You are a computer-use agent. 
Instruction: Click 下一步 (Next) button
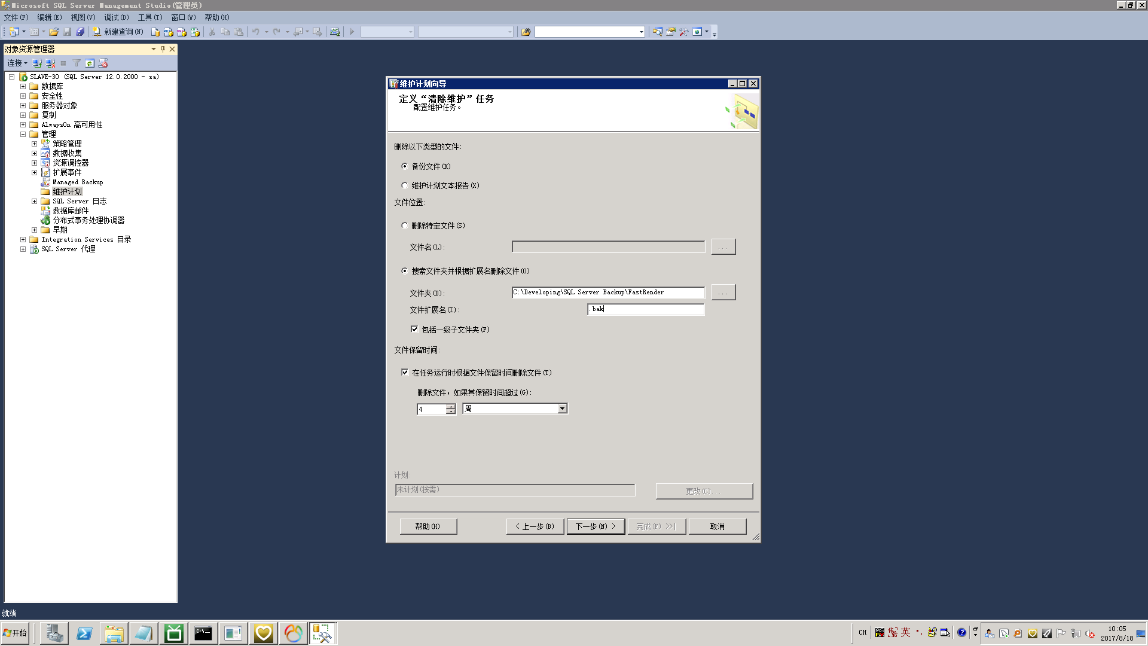click(x=594, y=526)
